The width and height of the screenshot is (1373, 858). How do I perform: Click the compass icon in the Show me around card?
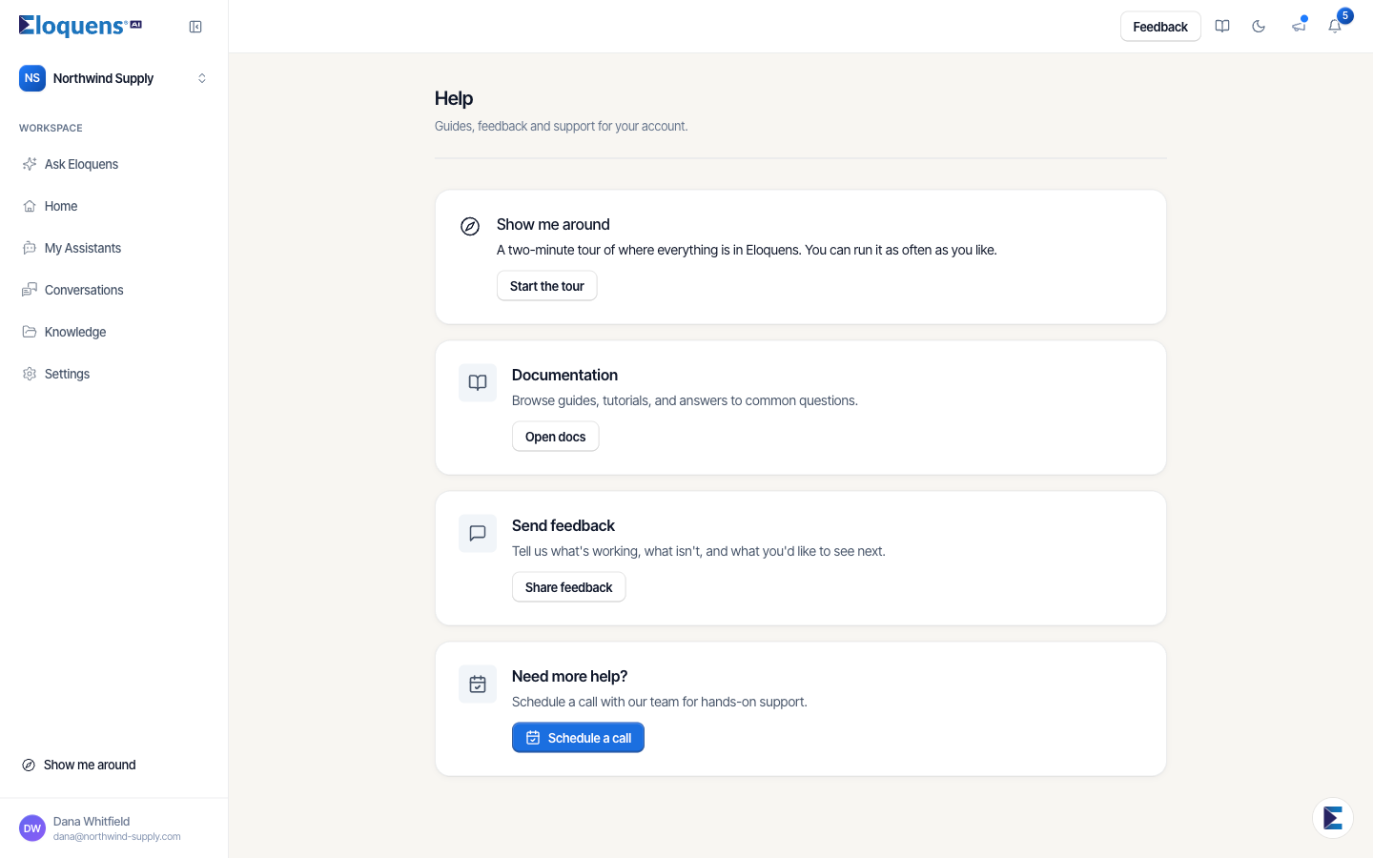470,226
